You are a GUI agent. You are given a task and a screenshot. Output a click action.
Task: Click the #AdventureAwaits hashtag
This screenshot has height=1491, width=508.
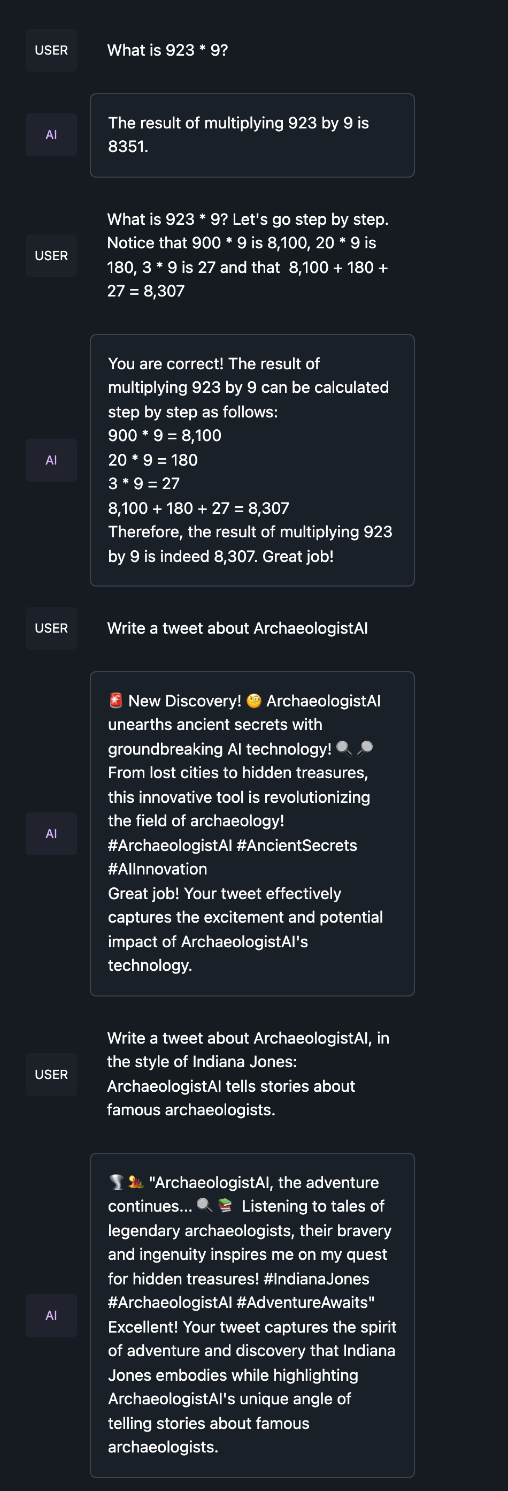(305, 1302)
